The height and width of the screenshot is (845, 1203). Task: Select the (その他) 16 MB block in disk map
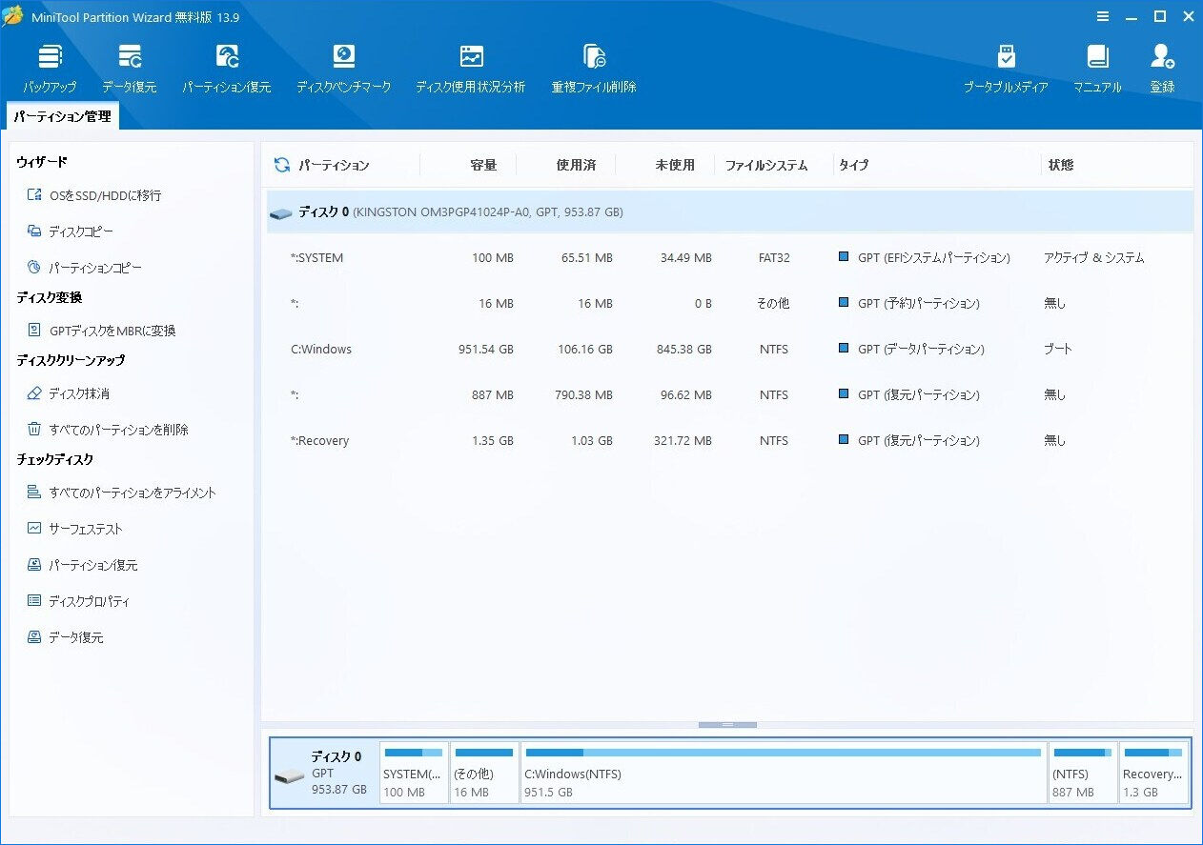coord(484,773)
